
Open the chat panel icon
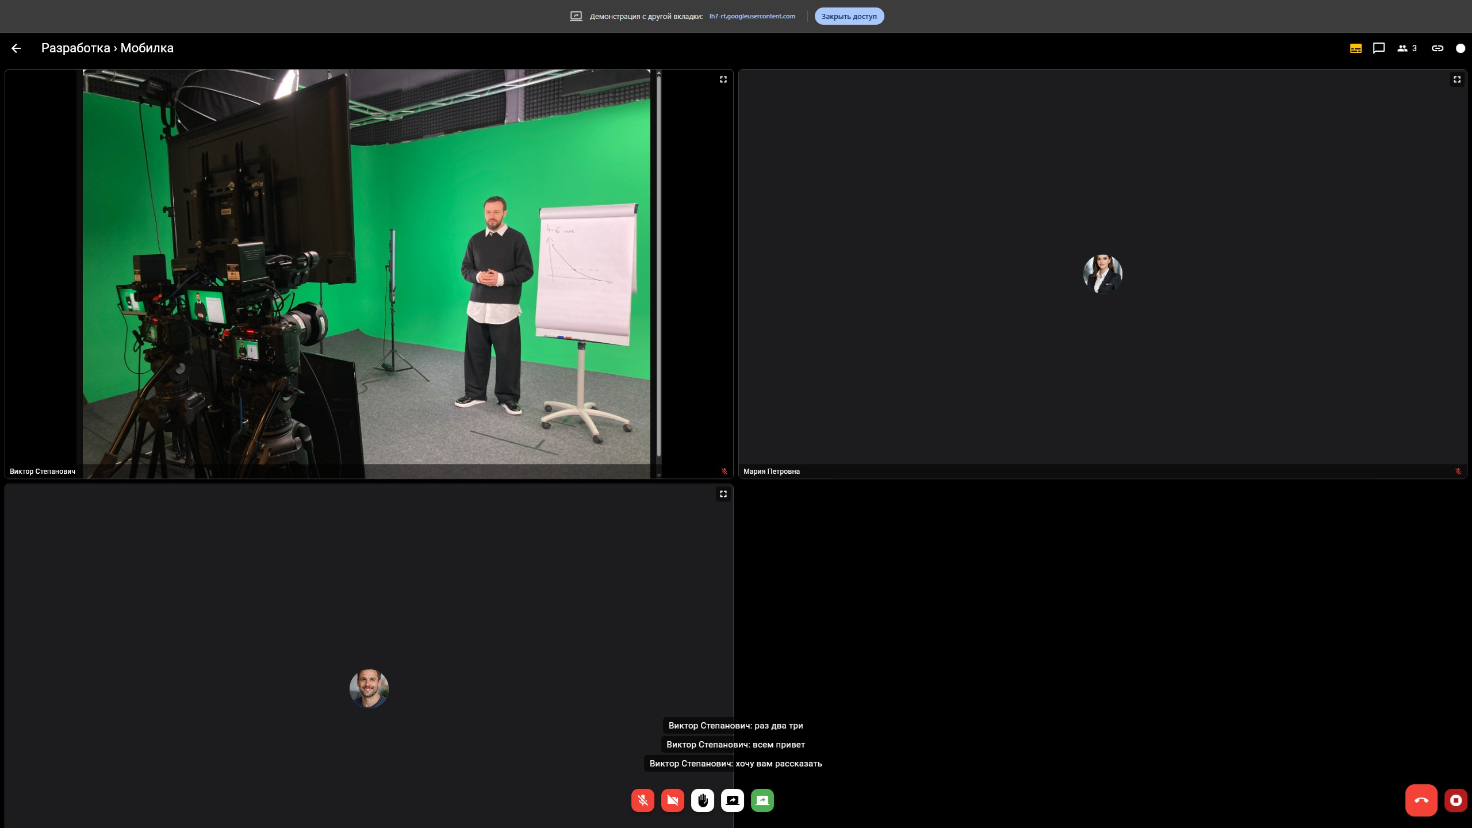pyautogui.click(x=1379, y=48)
